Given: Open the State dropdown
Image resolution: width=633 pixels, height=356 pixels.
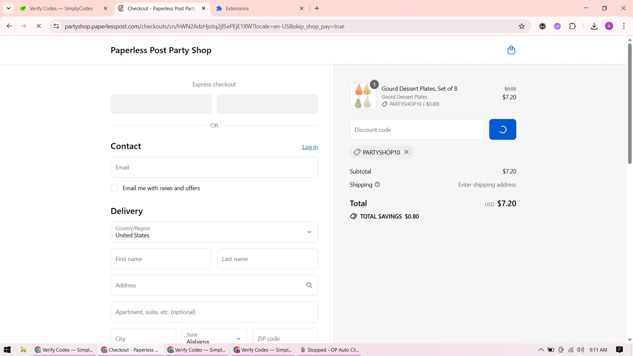Looking at the screenshot, I should point(214,338).
